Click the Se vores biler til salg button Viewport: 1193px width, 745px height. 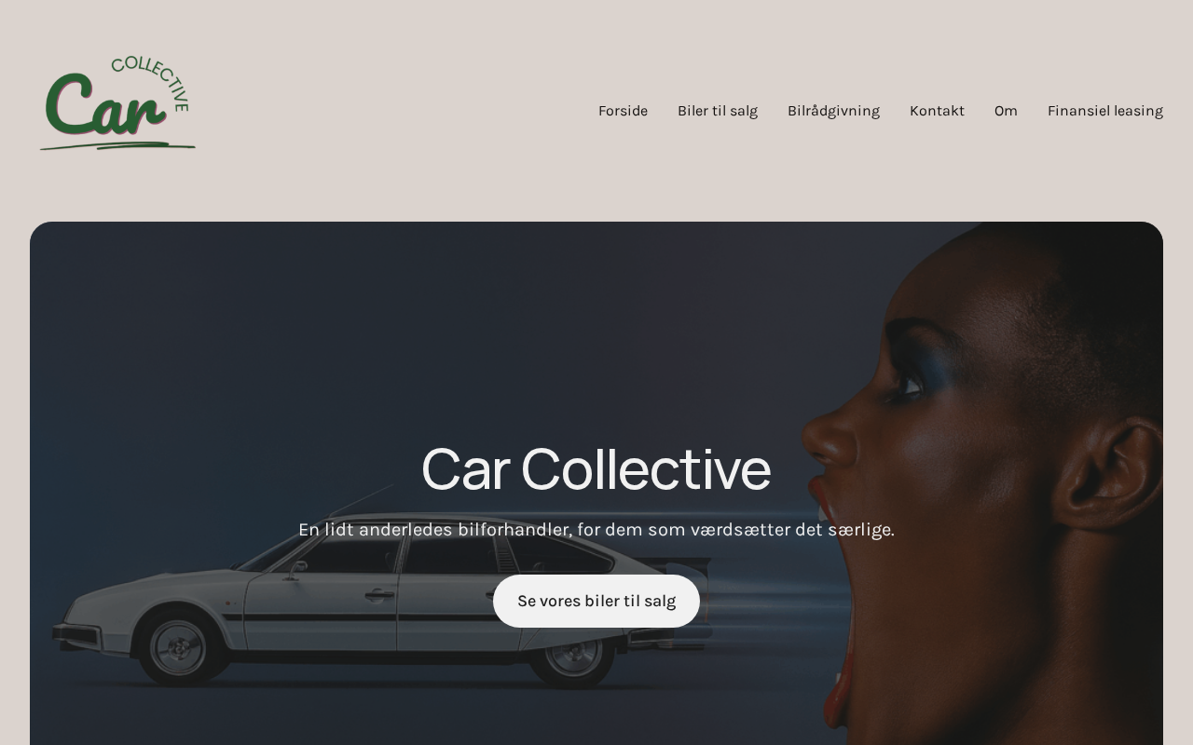596,601
